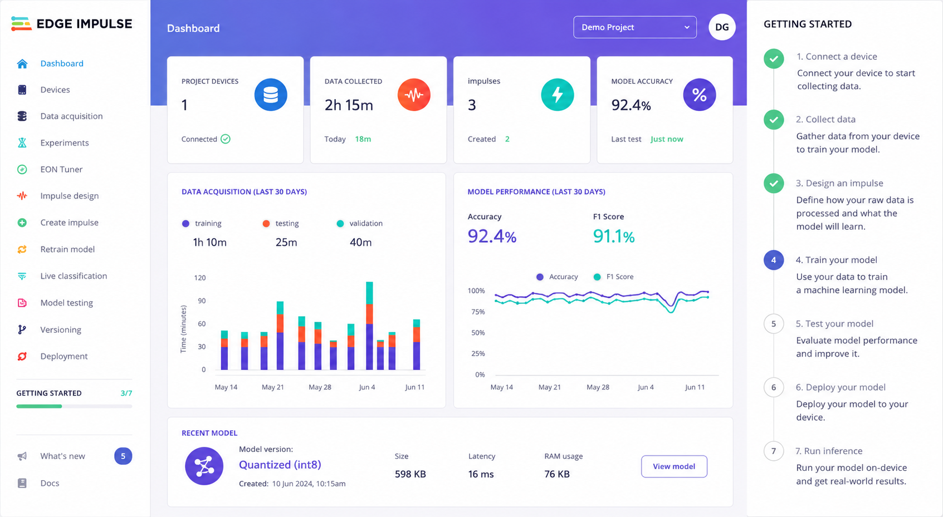Click the Versioning branch icon
This screenshot has width=943, height=517.
22,329
